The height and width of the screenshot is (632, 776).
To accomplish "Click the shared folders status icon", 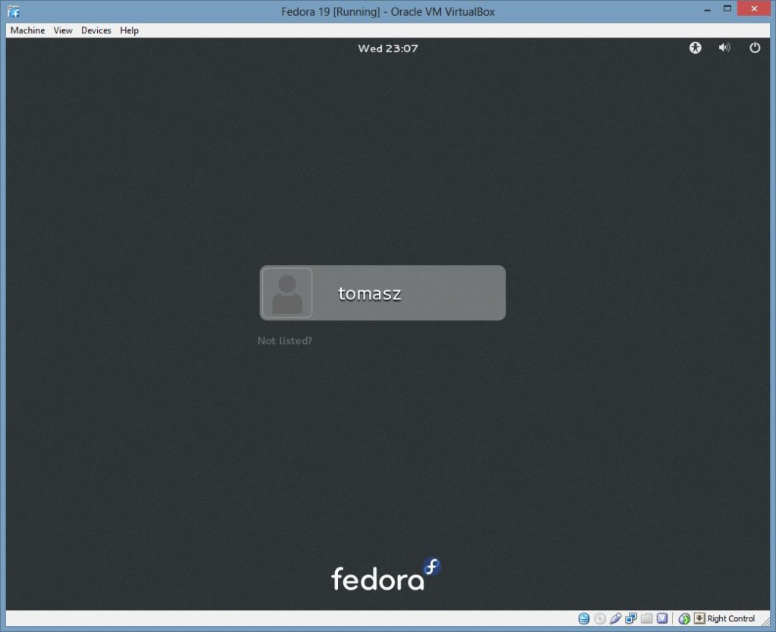I will (647, 618).
